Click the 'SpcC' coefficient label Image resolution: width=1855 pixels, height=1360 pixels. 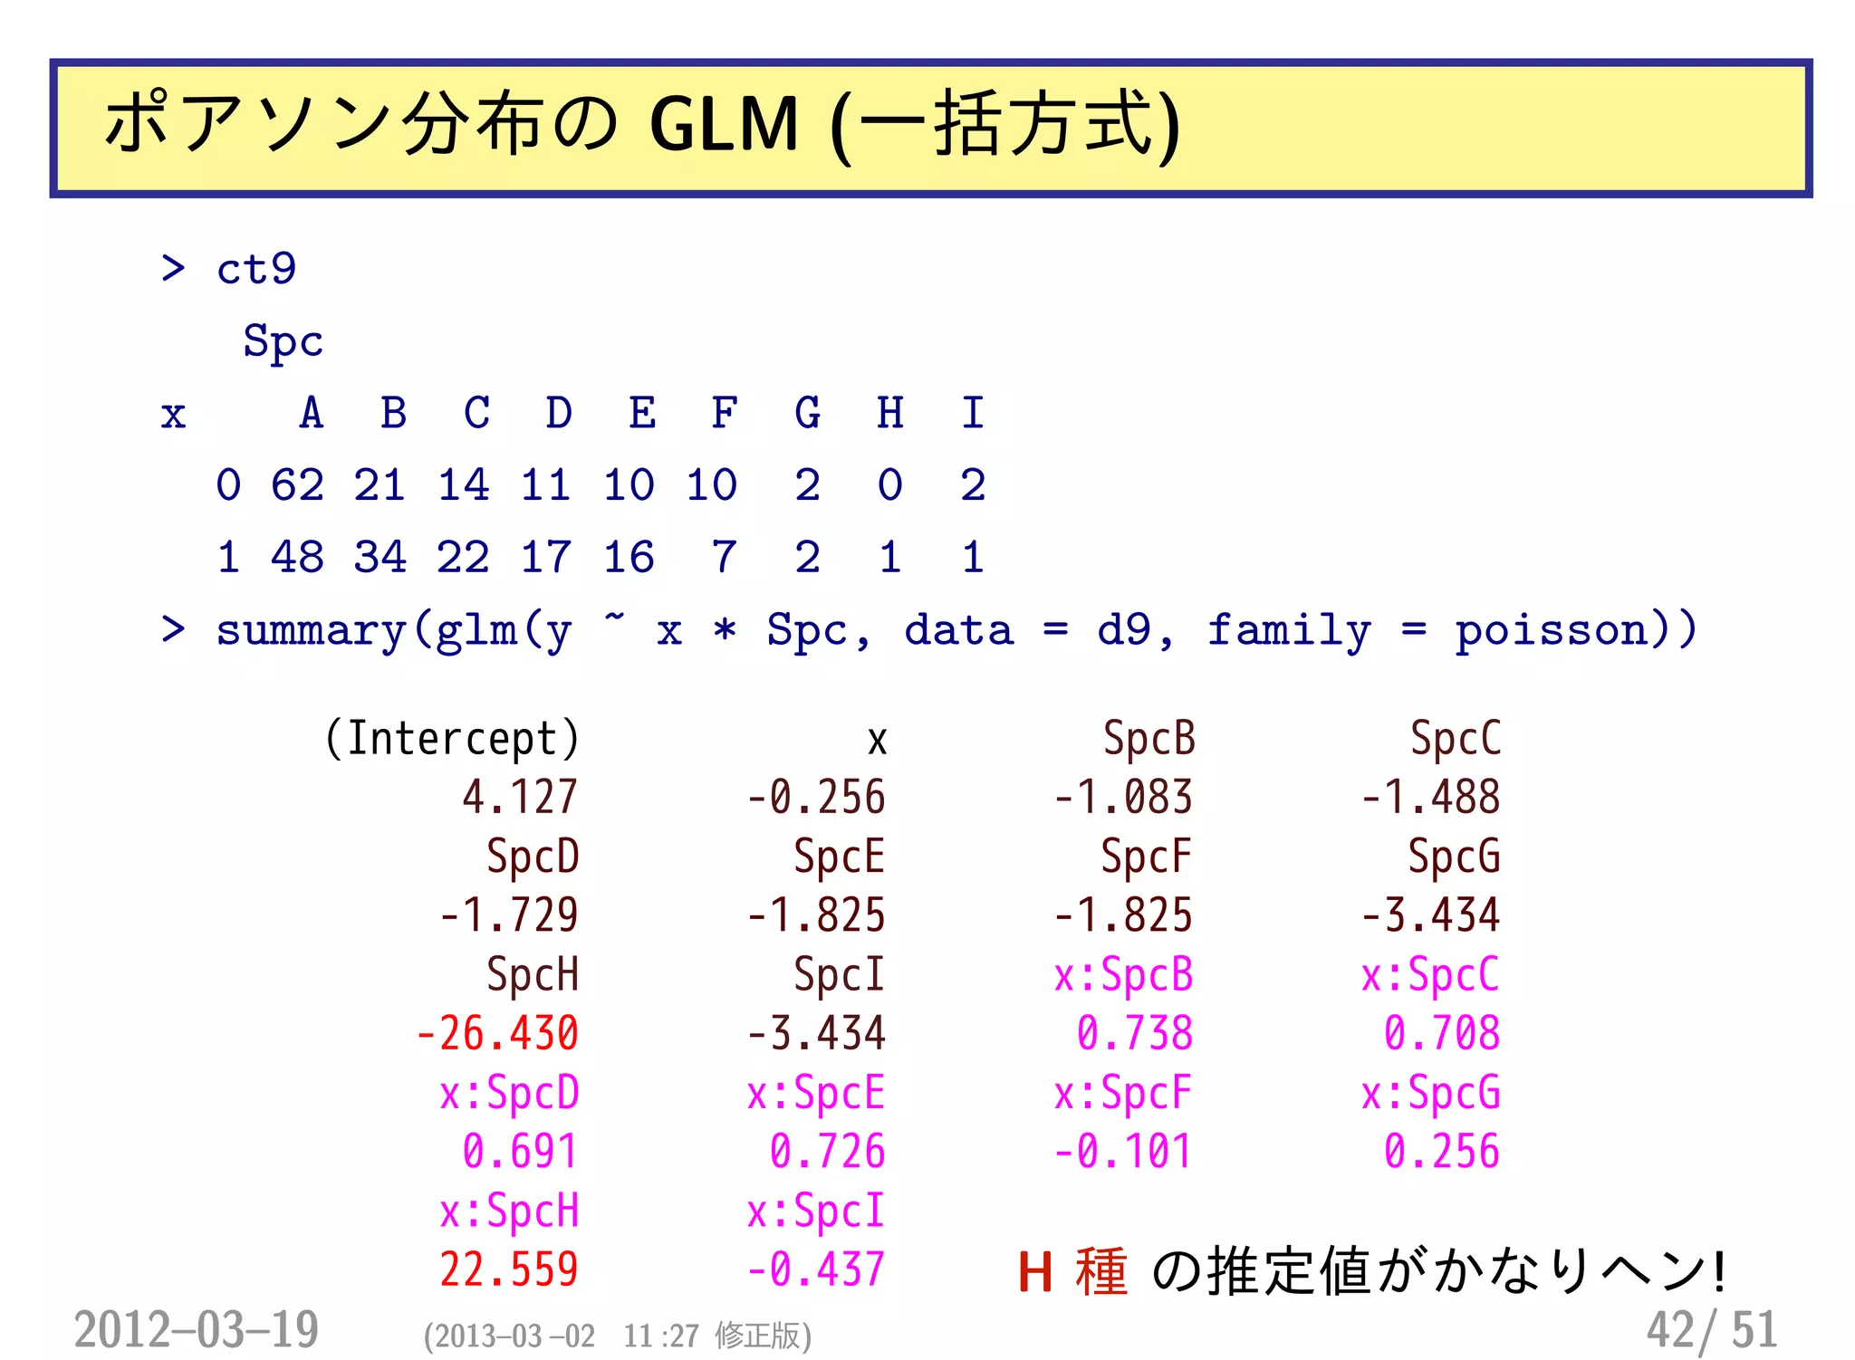1456,739
